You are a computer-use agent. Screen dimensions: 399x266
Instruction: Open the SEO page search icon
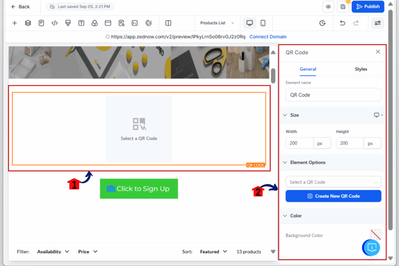point(122,23)
